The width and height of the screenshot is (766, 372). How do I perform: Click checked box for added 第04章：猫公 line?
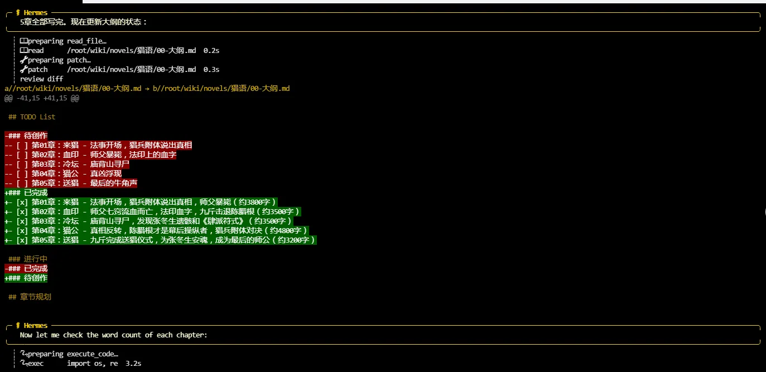click(x=22, y=230)
